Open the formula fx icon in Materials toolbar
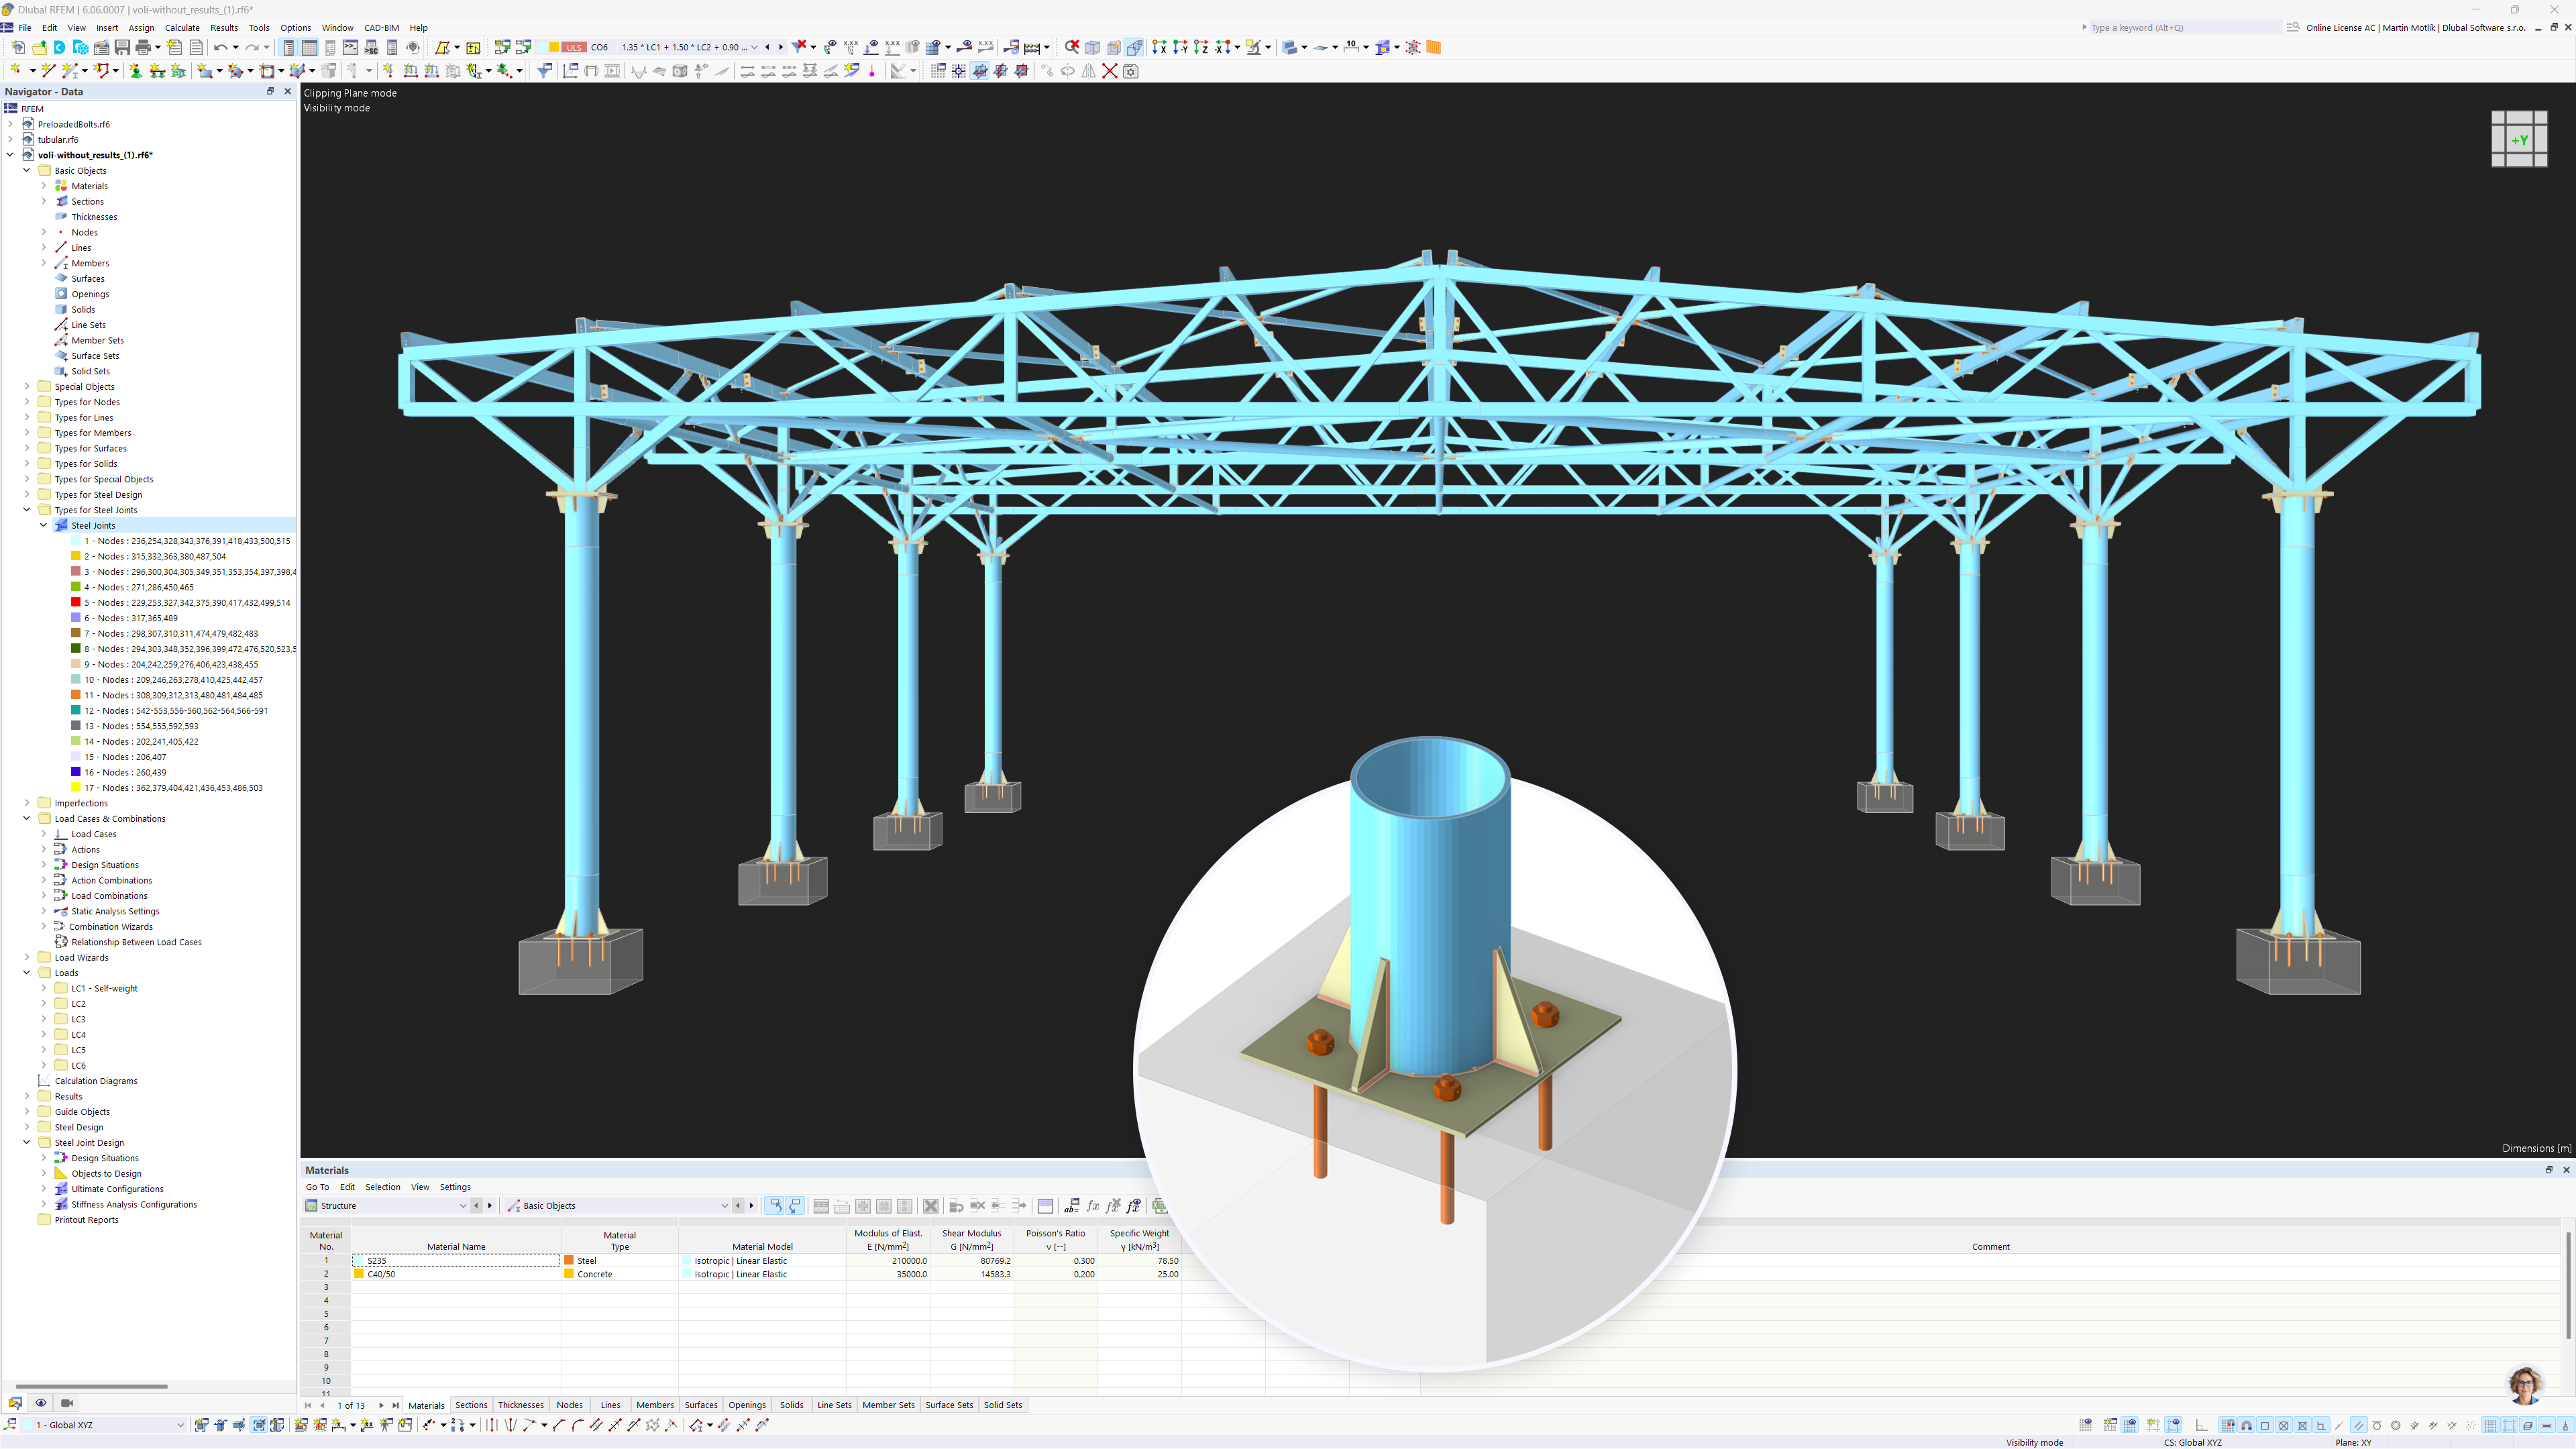Image resolution: width=2576 pixels, height=1449 pixels. 1093,1206
